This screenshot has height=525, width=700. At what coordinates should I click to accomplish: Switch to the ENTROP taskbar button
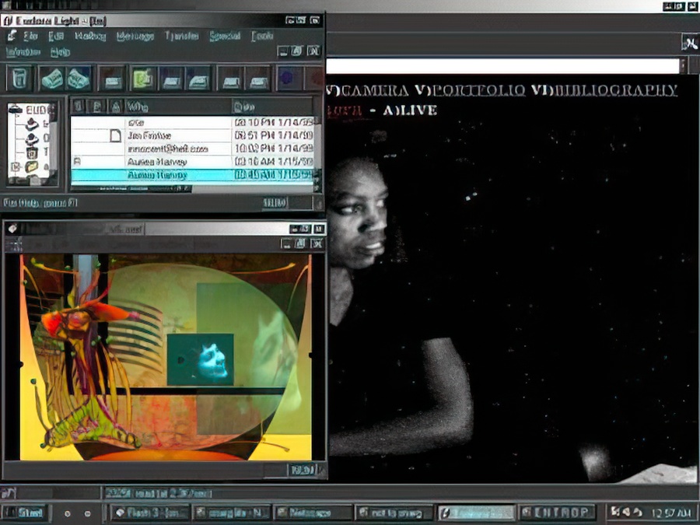pos(558,513)
